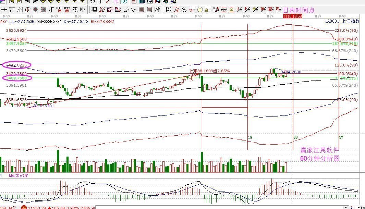This screenshot has width=365, height=209.
Task: Choose the Gann box with fan tool
Action: pyautogui.click(x=110, y=10)
